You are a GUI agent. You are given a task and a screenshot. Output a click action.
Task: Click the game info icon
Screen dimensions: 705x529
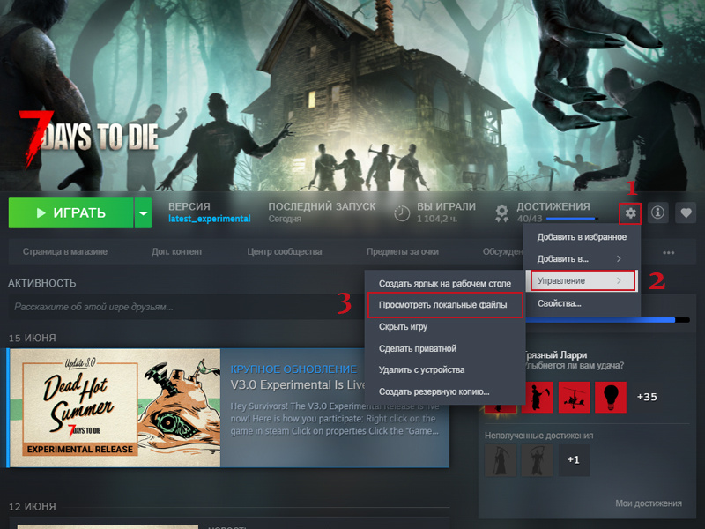click(x=657, y=212)
